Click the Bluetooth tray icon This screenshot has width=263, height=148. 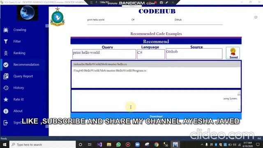216,145
